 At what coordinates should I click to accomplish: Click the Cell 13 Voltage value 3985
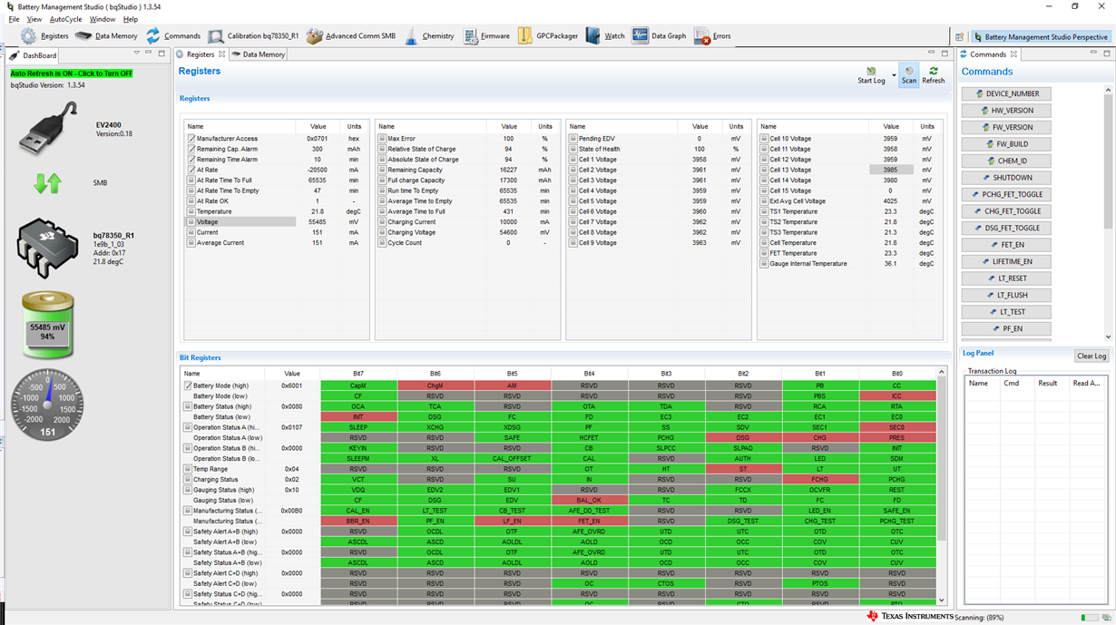tap(890, 170)
